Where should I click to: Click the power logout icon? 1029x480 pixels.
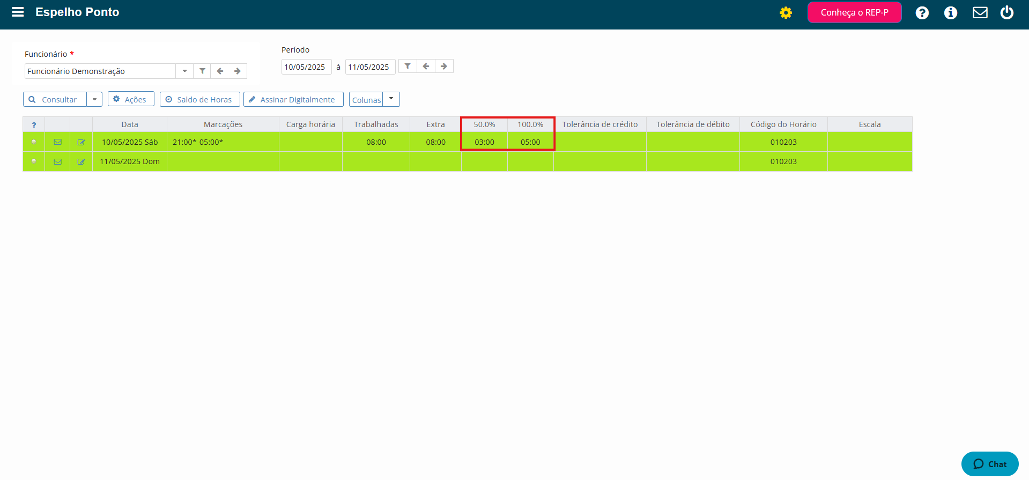click(1006, 12)
